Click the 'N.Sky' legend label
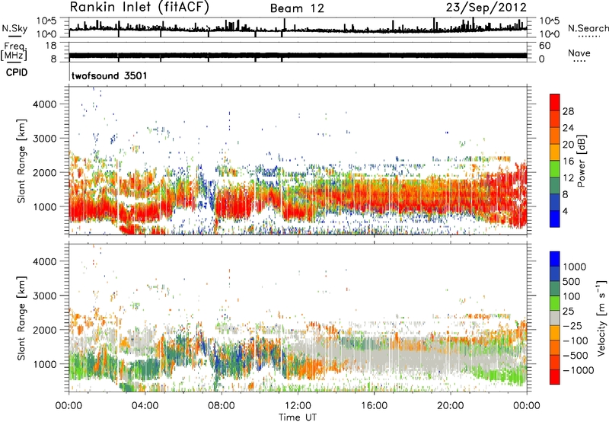The image size is (609, 422). click(14, 28)
